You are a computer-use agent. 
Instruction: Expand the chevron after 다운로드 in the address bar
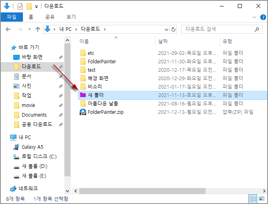tap(105, 29)
